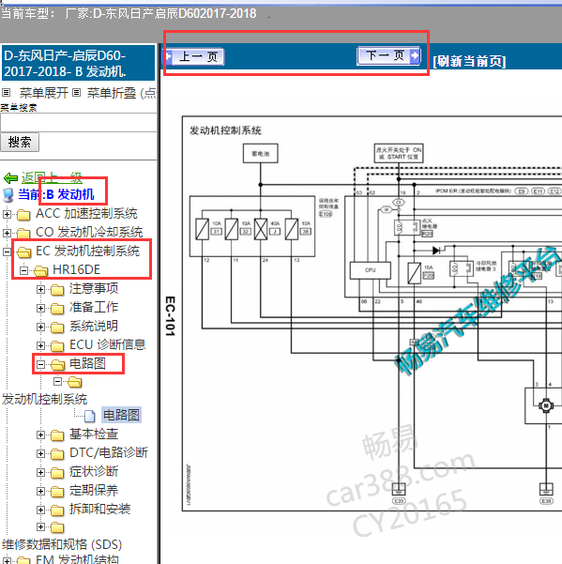Expand DTC/电路诊断 tree node
Viewport: 562px width, 564px height.
coord(40,453)
